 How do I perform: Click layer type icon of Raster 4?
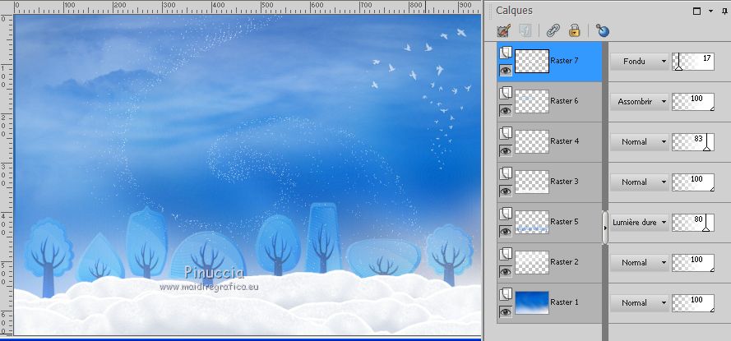[x=506, y=133]
